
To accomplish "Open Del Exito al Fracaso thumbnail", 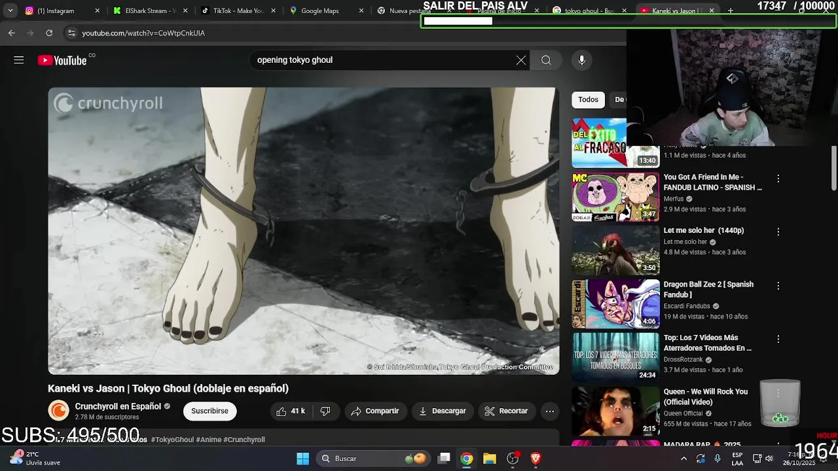I will (x=615, y=143).
